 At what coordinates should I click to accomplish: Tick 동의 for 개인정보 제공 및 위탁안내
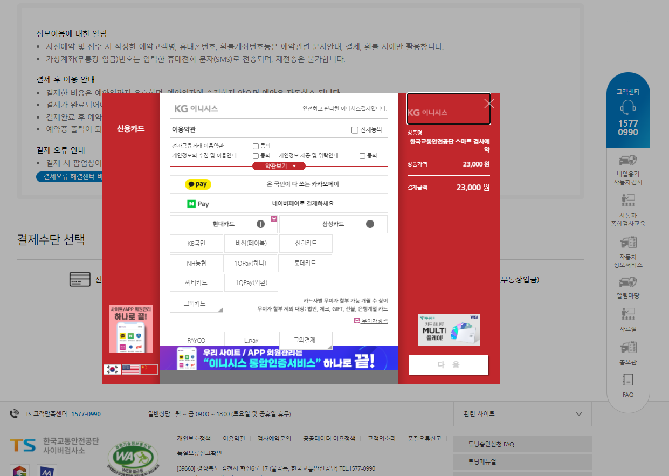[x=362, y=156]
